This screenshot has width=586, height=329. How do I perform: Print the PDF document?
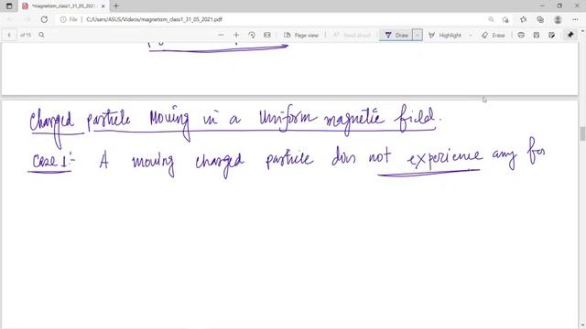point(521,35)
